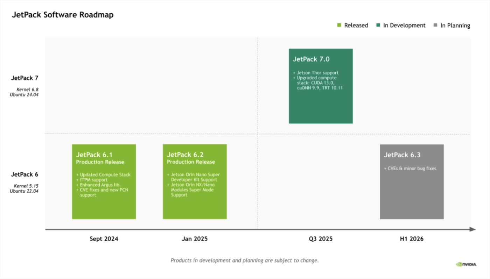Click the timeline arrowhead at the right end

(472, 229)
